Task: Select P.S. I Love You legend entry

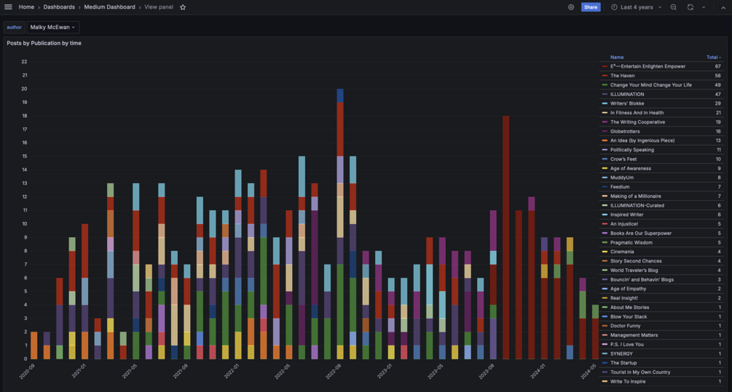Action: [626, 345]
